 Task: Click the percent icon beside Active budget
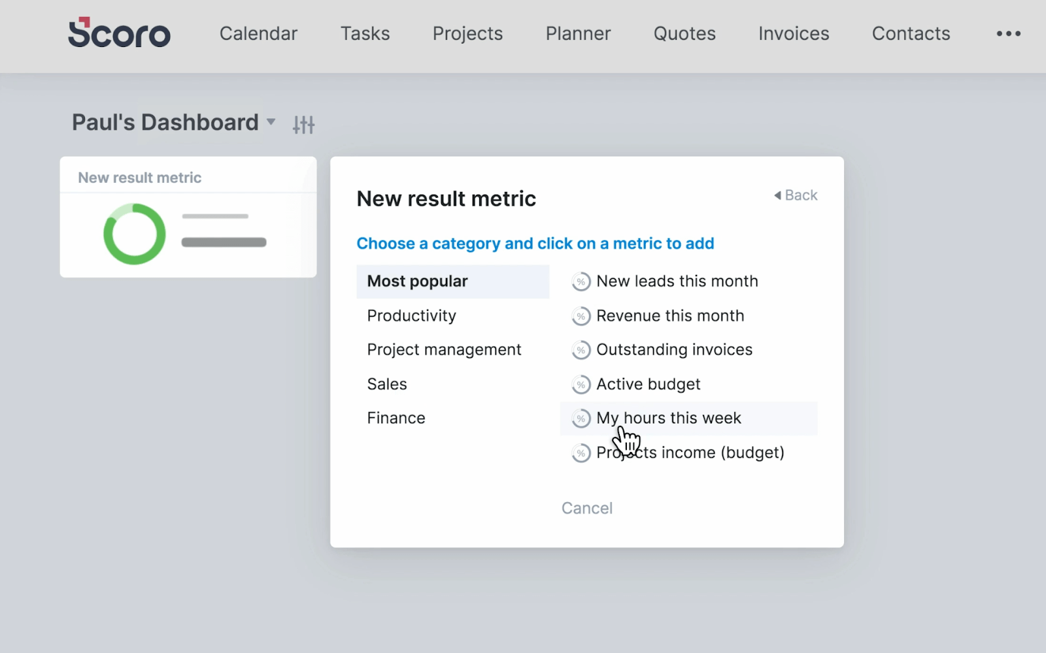(x=581, y=385)
